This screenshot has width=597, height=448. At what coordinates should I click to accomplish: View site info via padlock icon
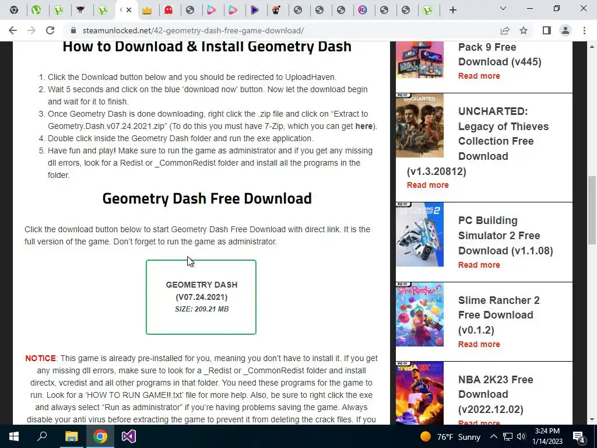74,30
